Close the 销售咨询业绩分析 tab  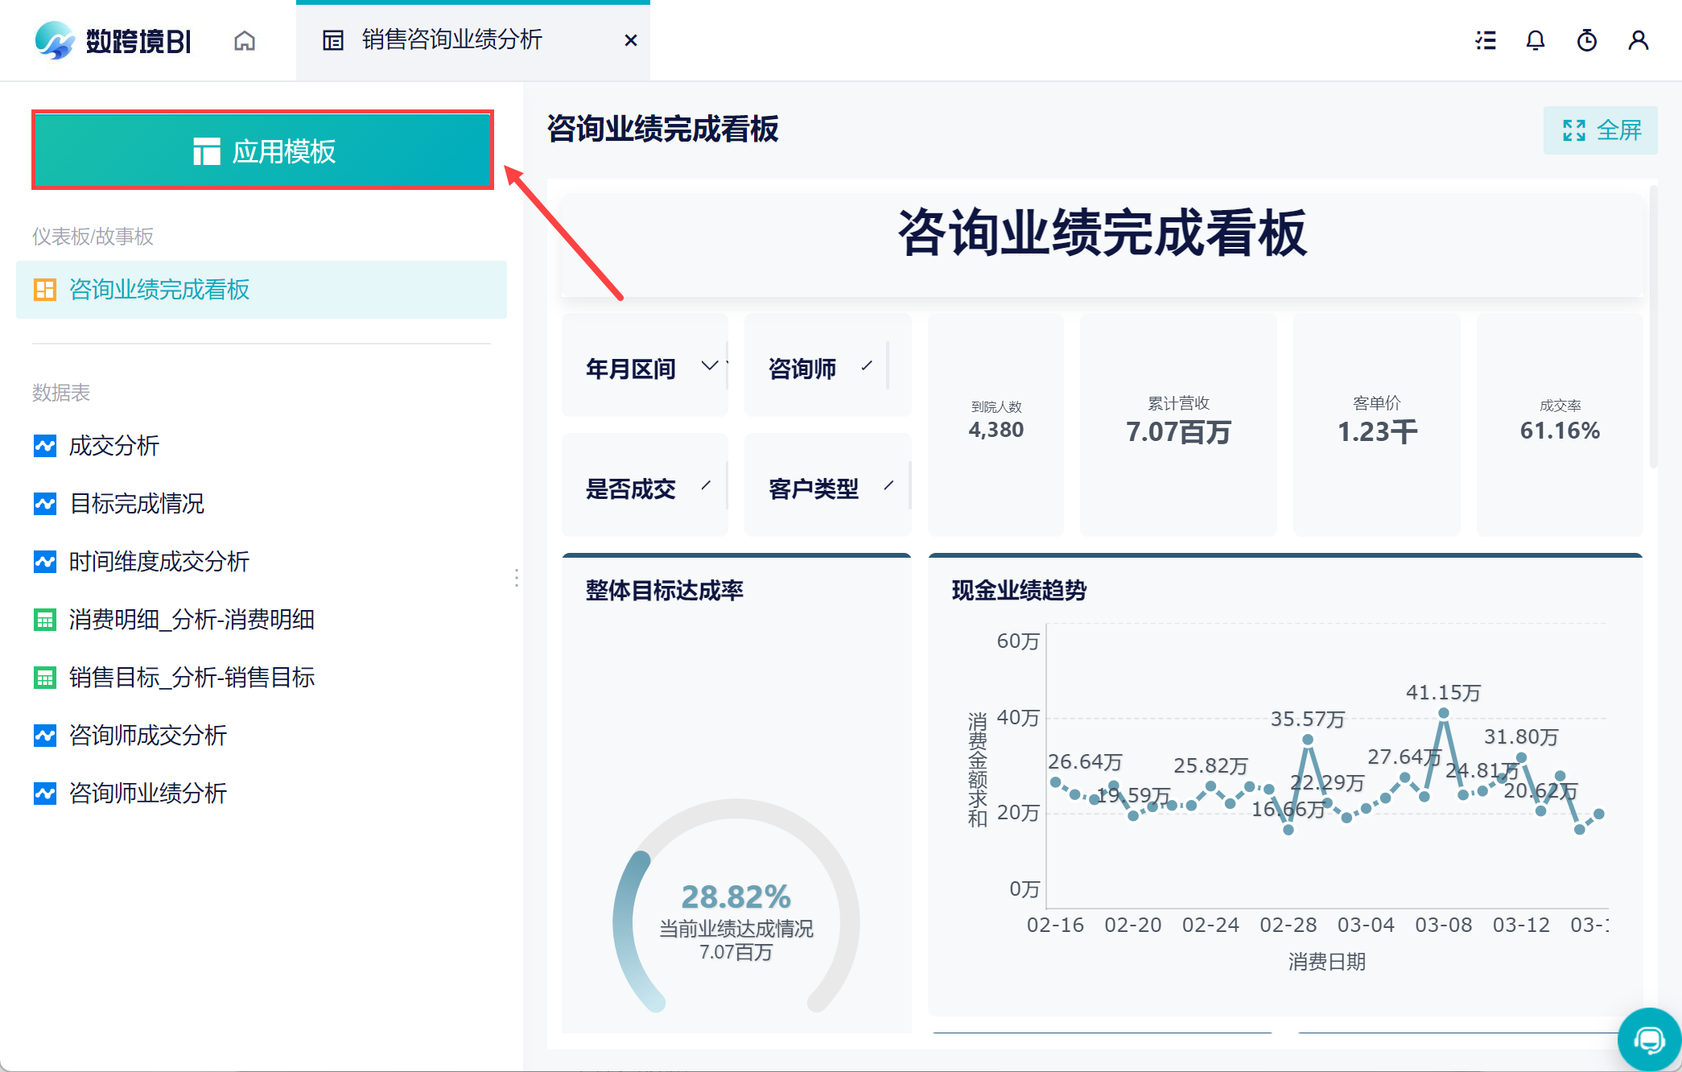(x=631, y=40)
